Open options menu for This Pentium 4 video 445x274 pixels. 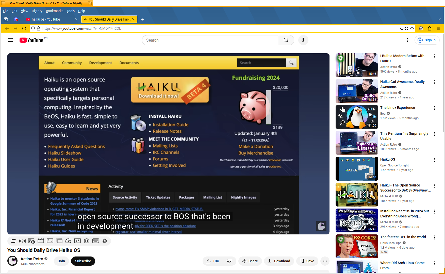(435, 134)
